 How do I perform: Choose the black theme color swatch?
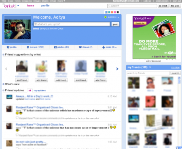tap(118, 12)
